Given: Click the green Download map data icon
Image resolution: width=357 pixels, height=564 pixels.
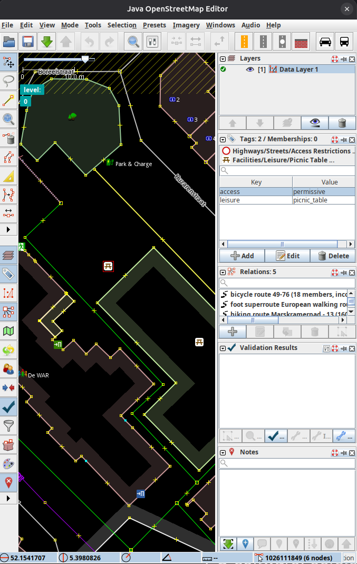Looking at the screenshot, I should point(47,42).
